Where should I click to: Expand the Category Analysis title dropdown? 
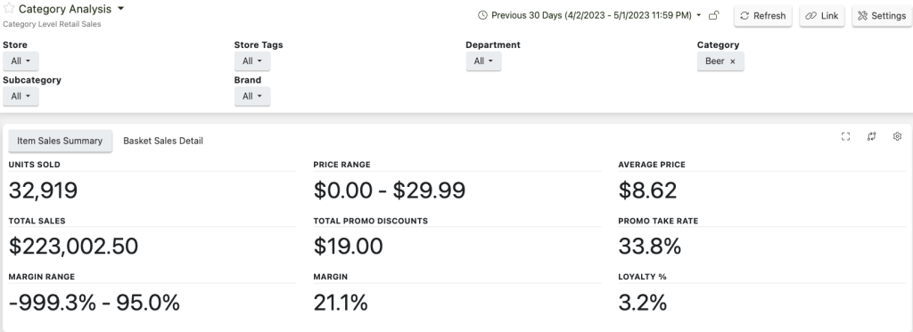[x=120, y=9]
